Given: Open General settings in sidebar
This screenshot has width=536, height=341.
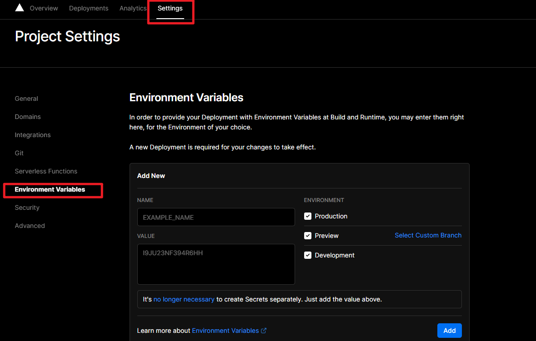Looking at the screenshot, I should coord(26,99).
